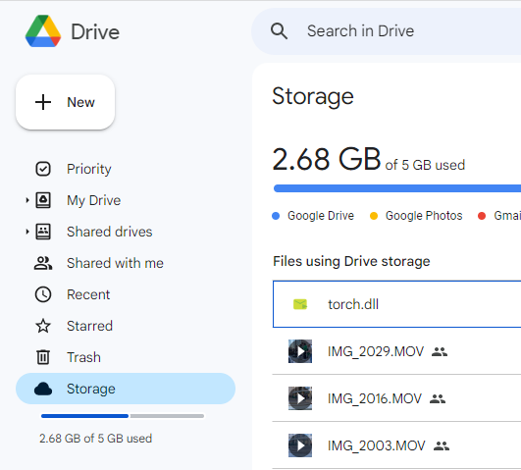
Task: Click the IMG_2003.MOV video thumbnail
Action: click(x=300, y=445)
